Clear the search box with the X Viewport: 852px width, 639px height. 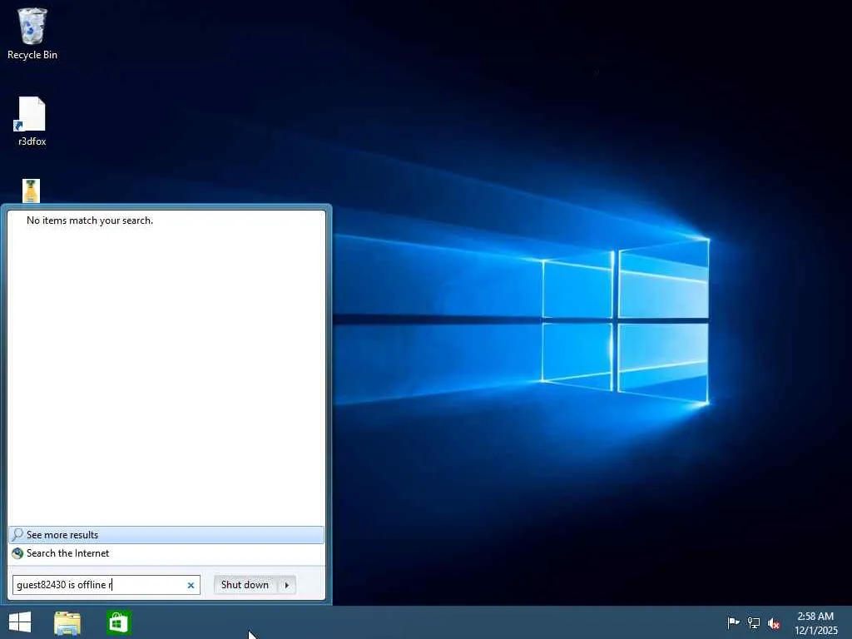[x=191, y=585]
